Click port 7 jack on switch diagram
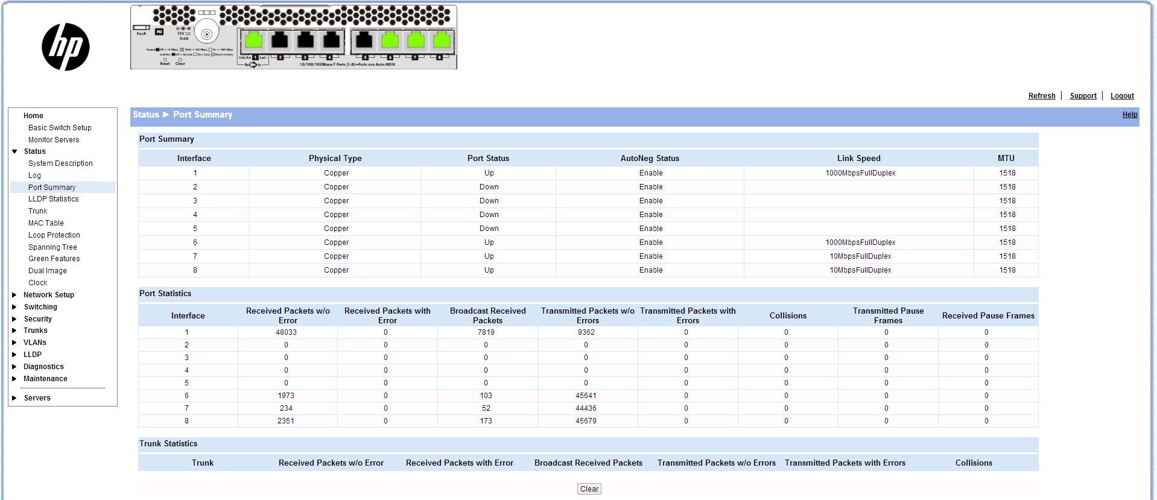1157x500 pixels. tap(416, 40)
